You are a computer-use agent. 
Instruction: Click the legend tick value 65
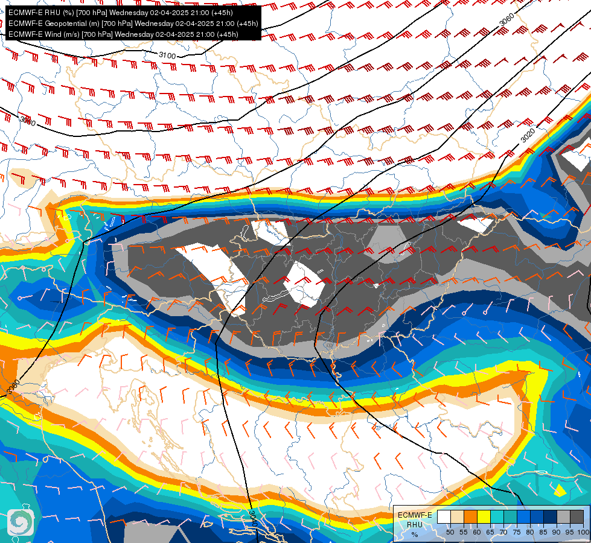point(490,532)
